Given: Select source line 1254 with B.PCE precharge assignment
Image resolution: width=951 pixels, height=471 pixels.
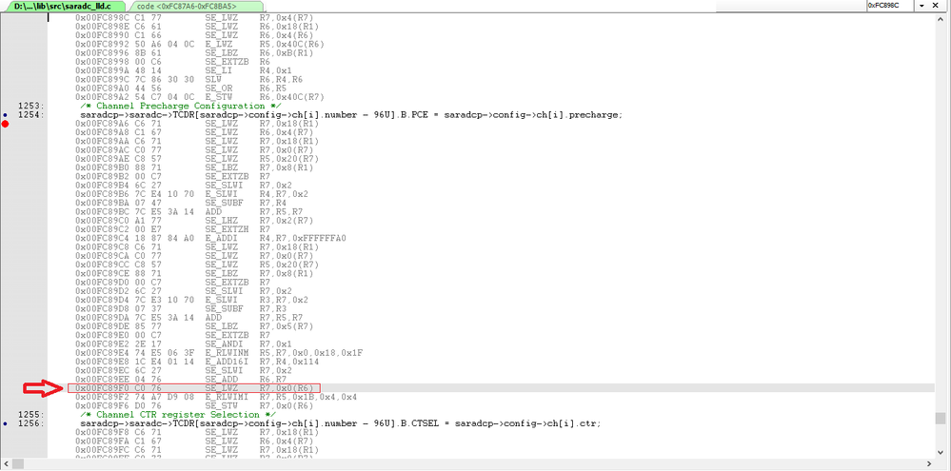Looking at the screenshot, I should click(351, 114).
